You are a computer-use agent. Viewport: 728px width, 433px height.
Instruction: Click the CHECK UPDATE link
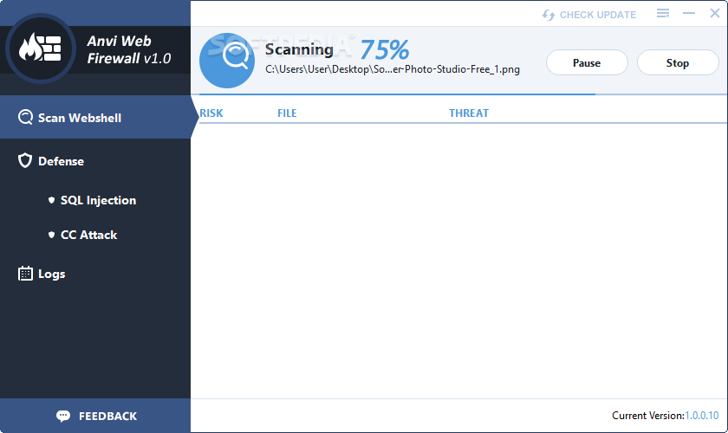pos(597,15)
